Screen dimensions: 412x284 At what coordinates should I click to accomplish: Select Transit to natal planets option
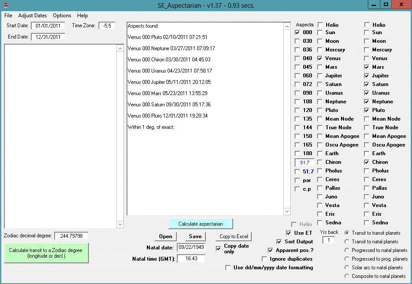pyautogui.click(x=347, y=242)
